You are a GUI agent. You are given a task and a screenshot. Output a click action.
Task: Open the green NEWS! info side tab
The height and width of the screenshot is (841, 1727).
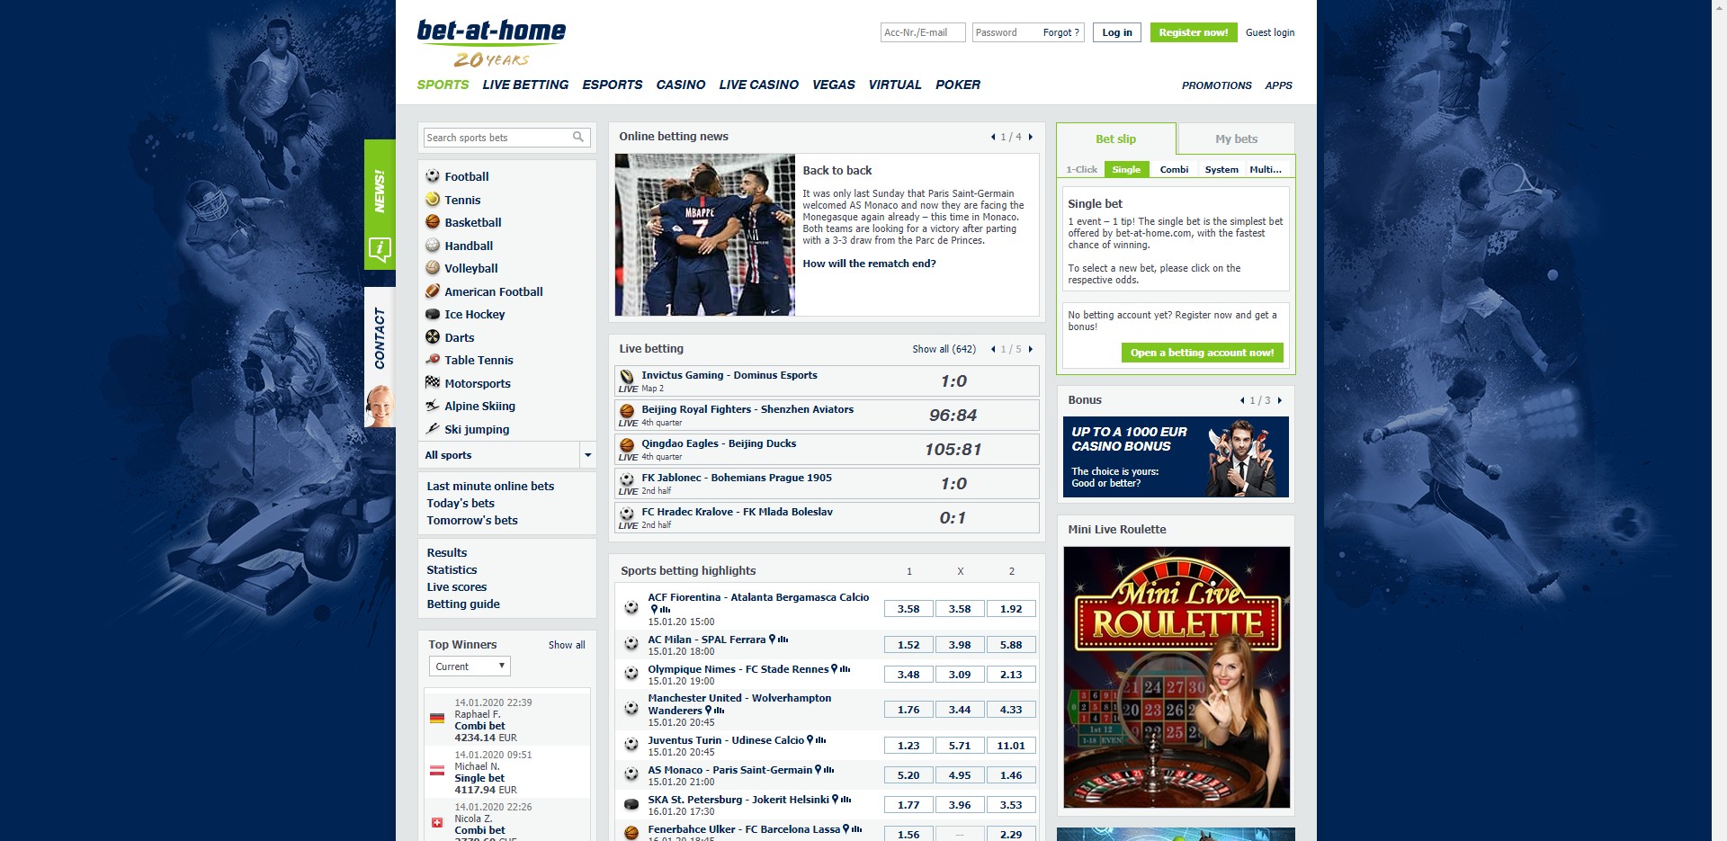click(x=380, y=204)
